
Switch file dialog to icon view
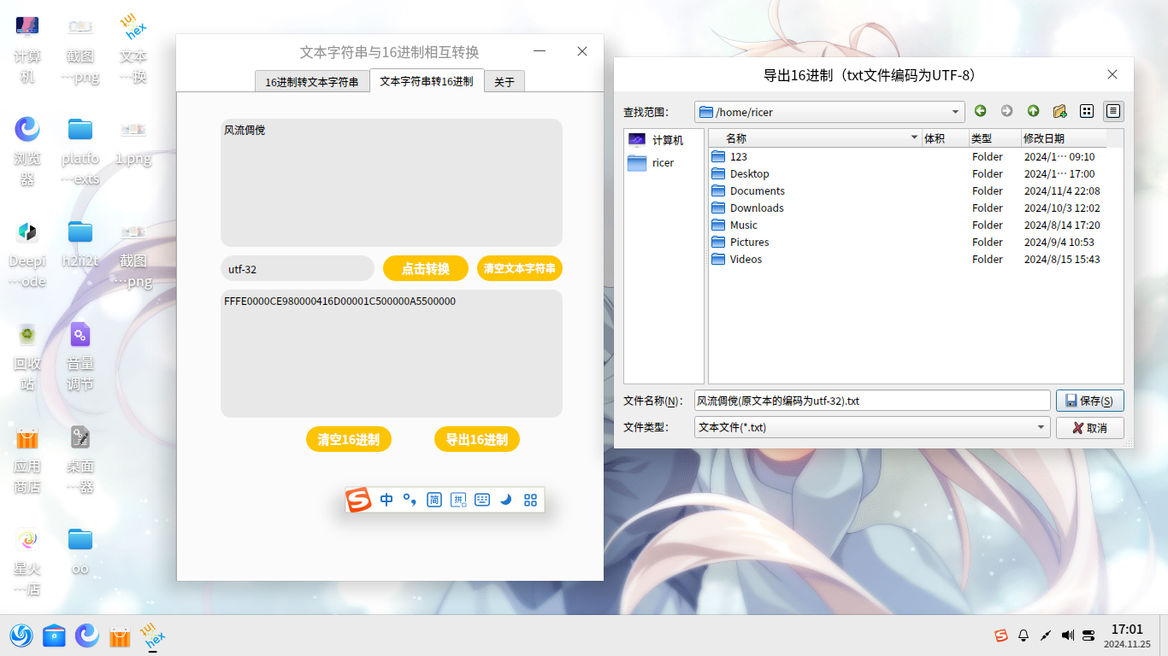[x=1087, y=111]
